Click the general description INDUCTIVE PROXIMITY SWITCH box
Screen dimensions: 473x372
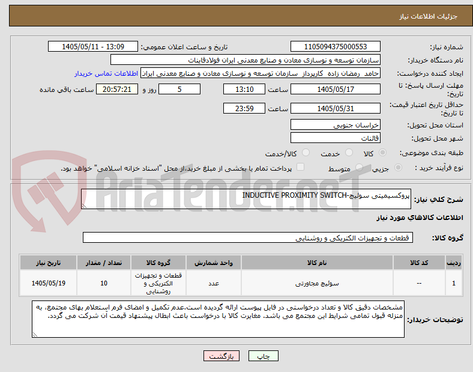[x=246, y=199]
